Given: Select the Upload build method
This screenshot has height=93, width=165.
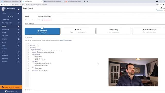Looking at the screenshot, I should click(78, 31).
